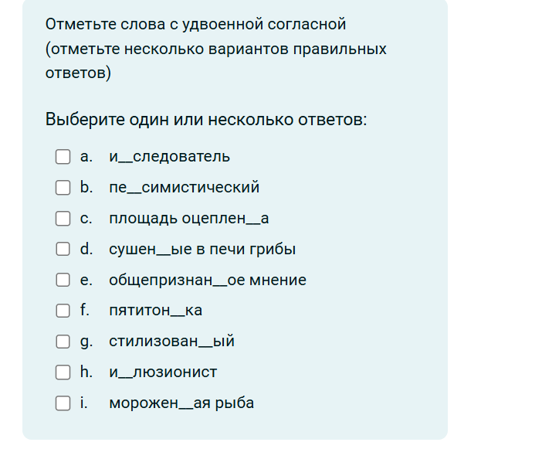
Task: Toggle checkbox f beside пятитон__ка
Action: pyautogui.click(x=63, y=311)
